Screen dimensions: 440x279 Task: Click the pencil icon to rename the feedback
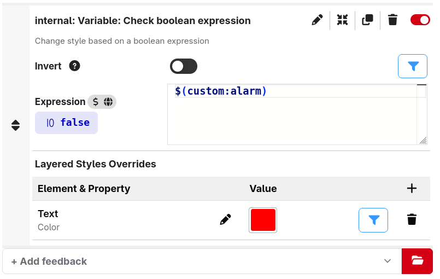(317, 20)
